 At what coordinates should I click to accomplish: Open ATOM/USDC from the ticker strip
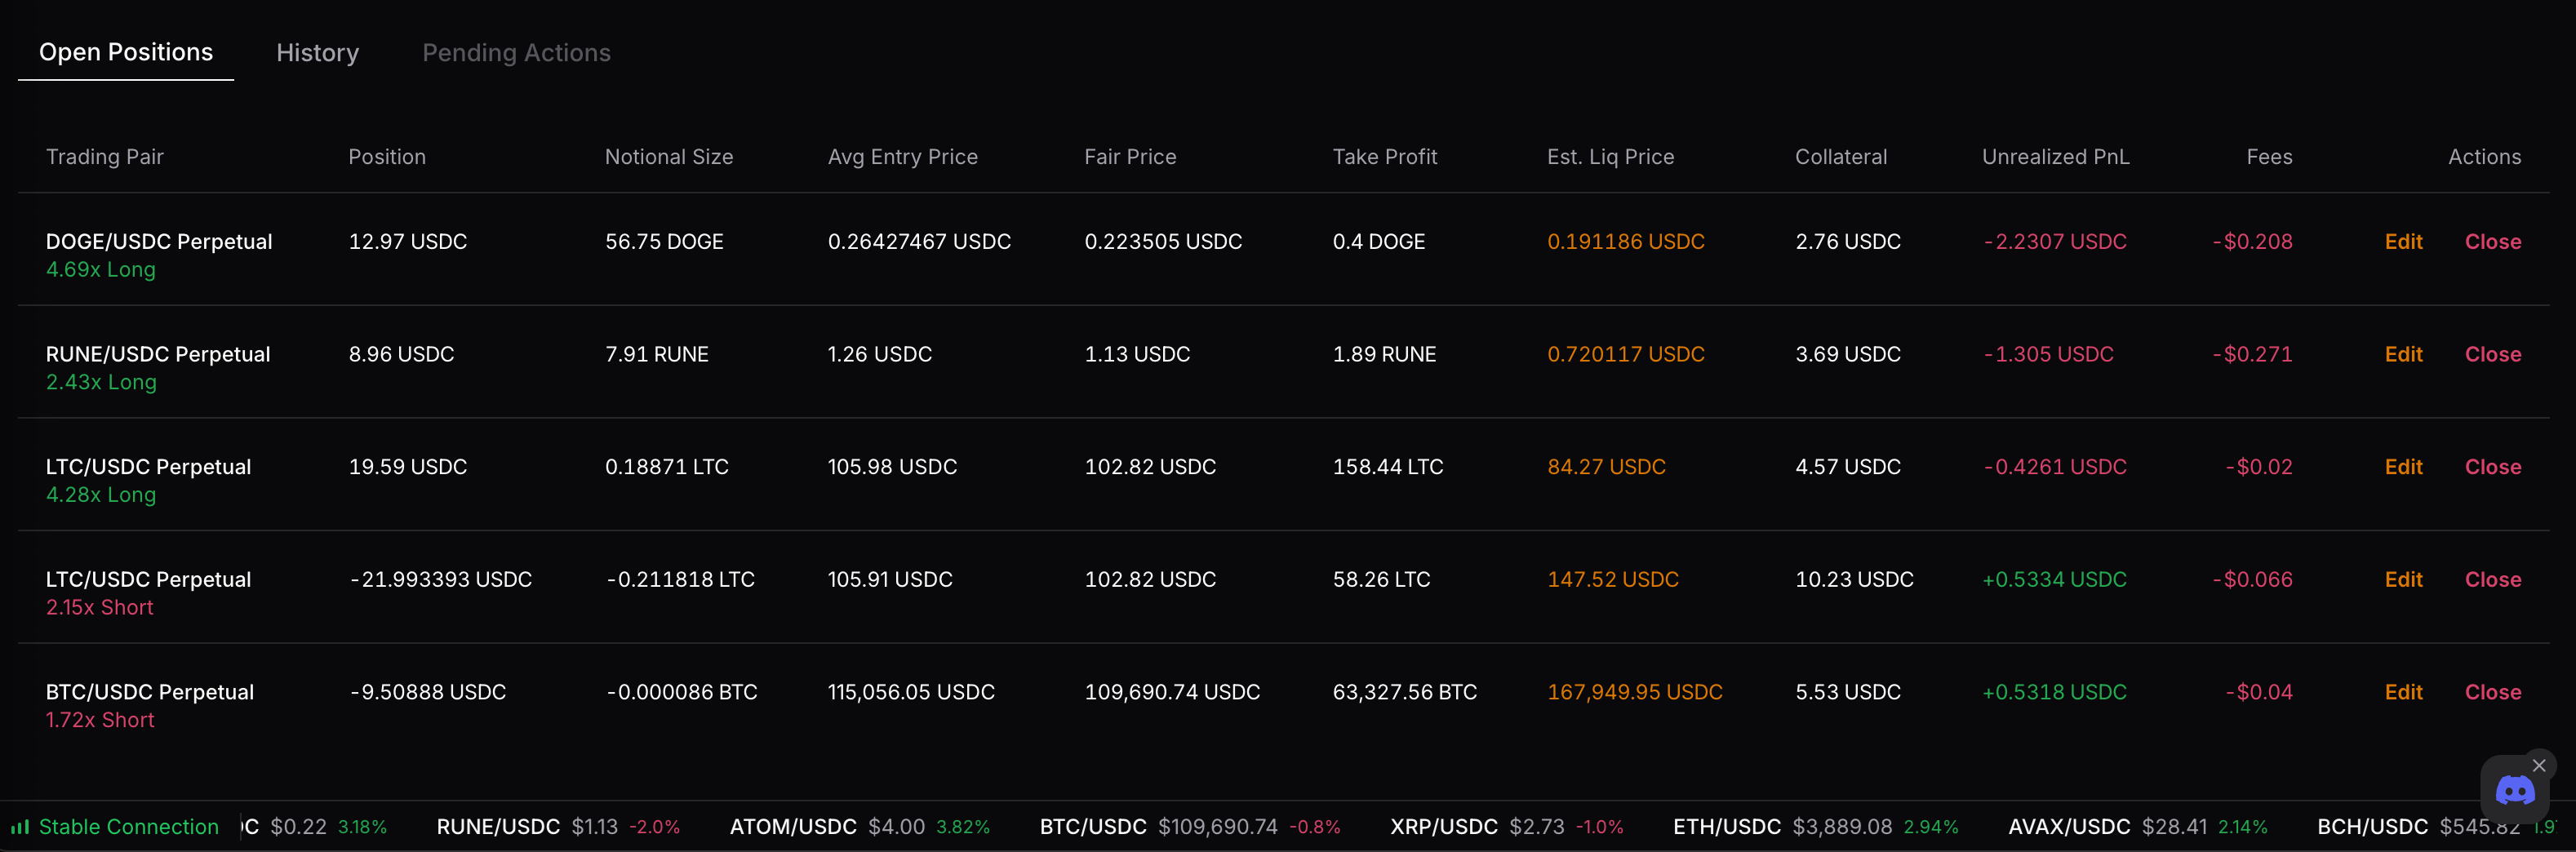(x=792, y=827)
